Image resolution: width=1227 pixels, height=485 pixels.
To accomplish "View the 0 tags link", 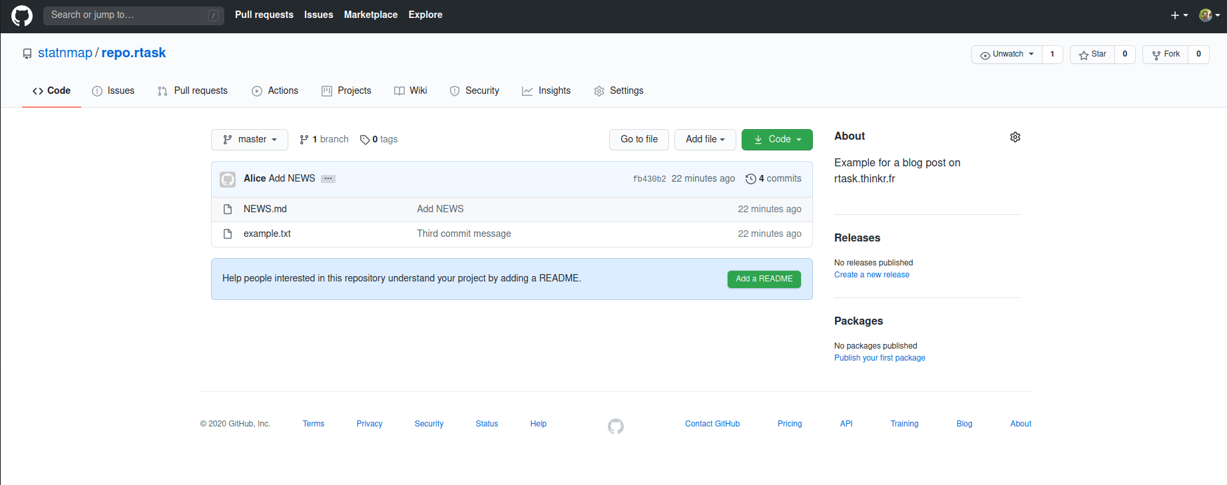I will click(379, 140).
